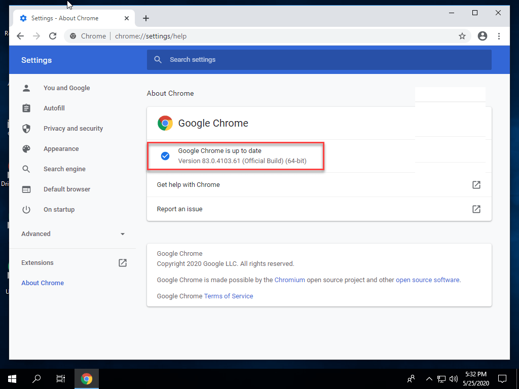Open Windows taskbar search
The height and width of the screenshot is (389, 519).
(36, 379)
